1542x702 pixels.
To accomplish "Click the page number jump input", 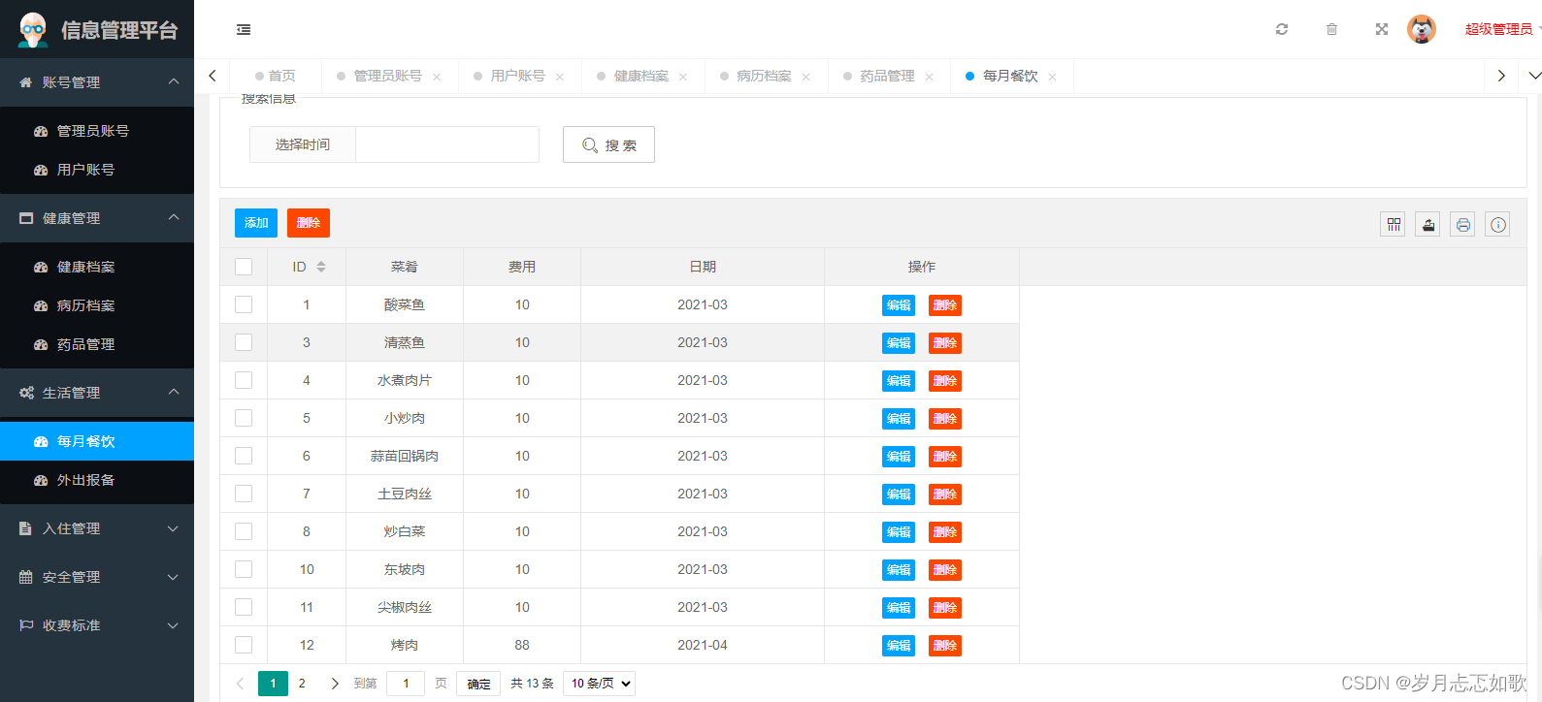I will (406, 684).
